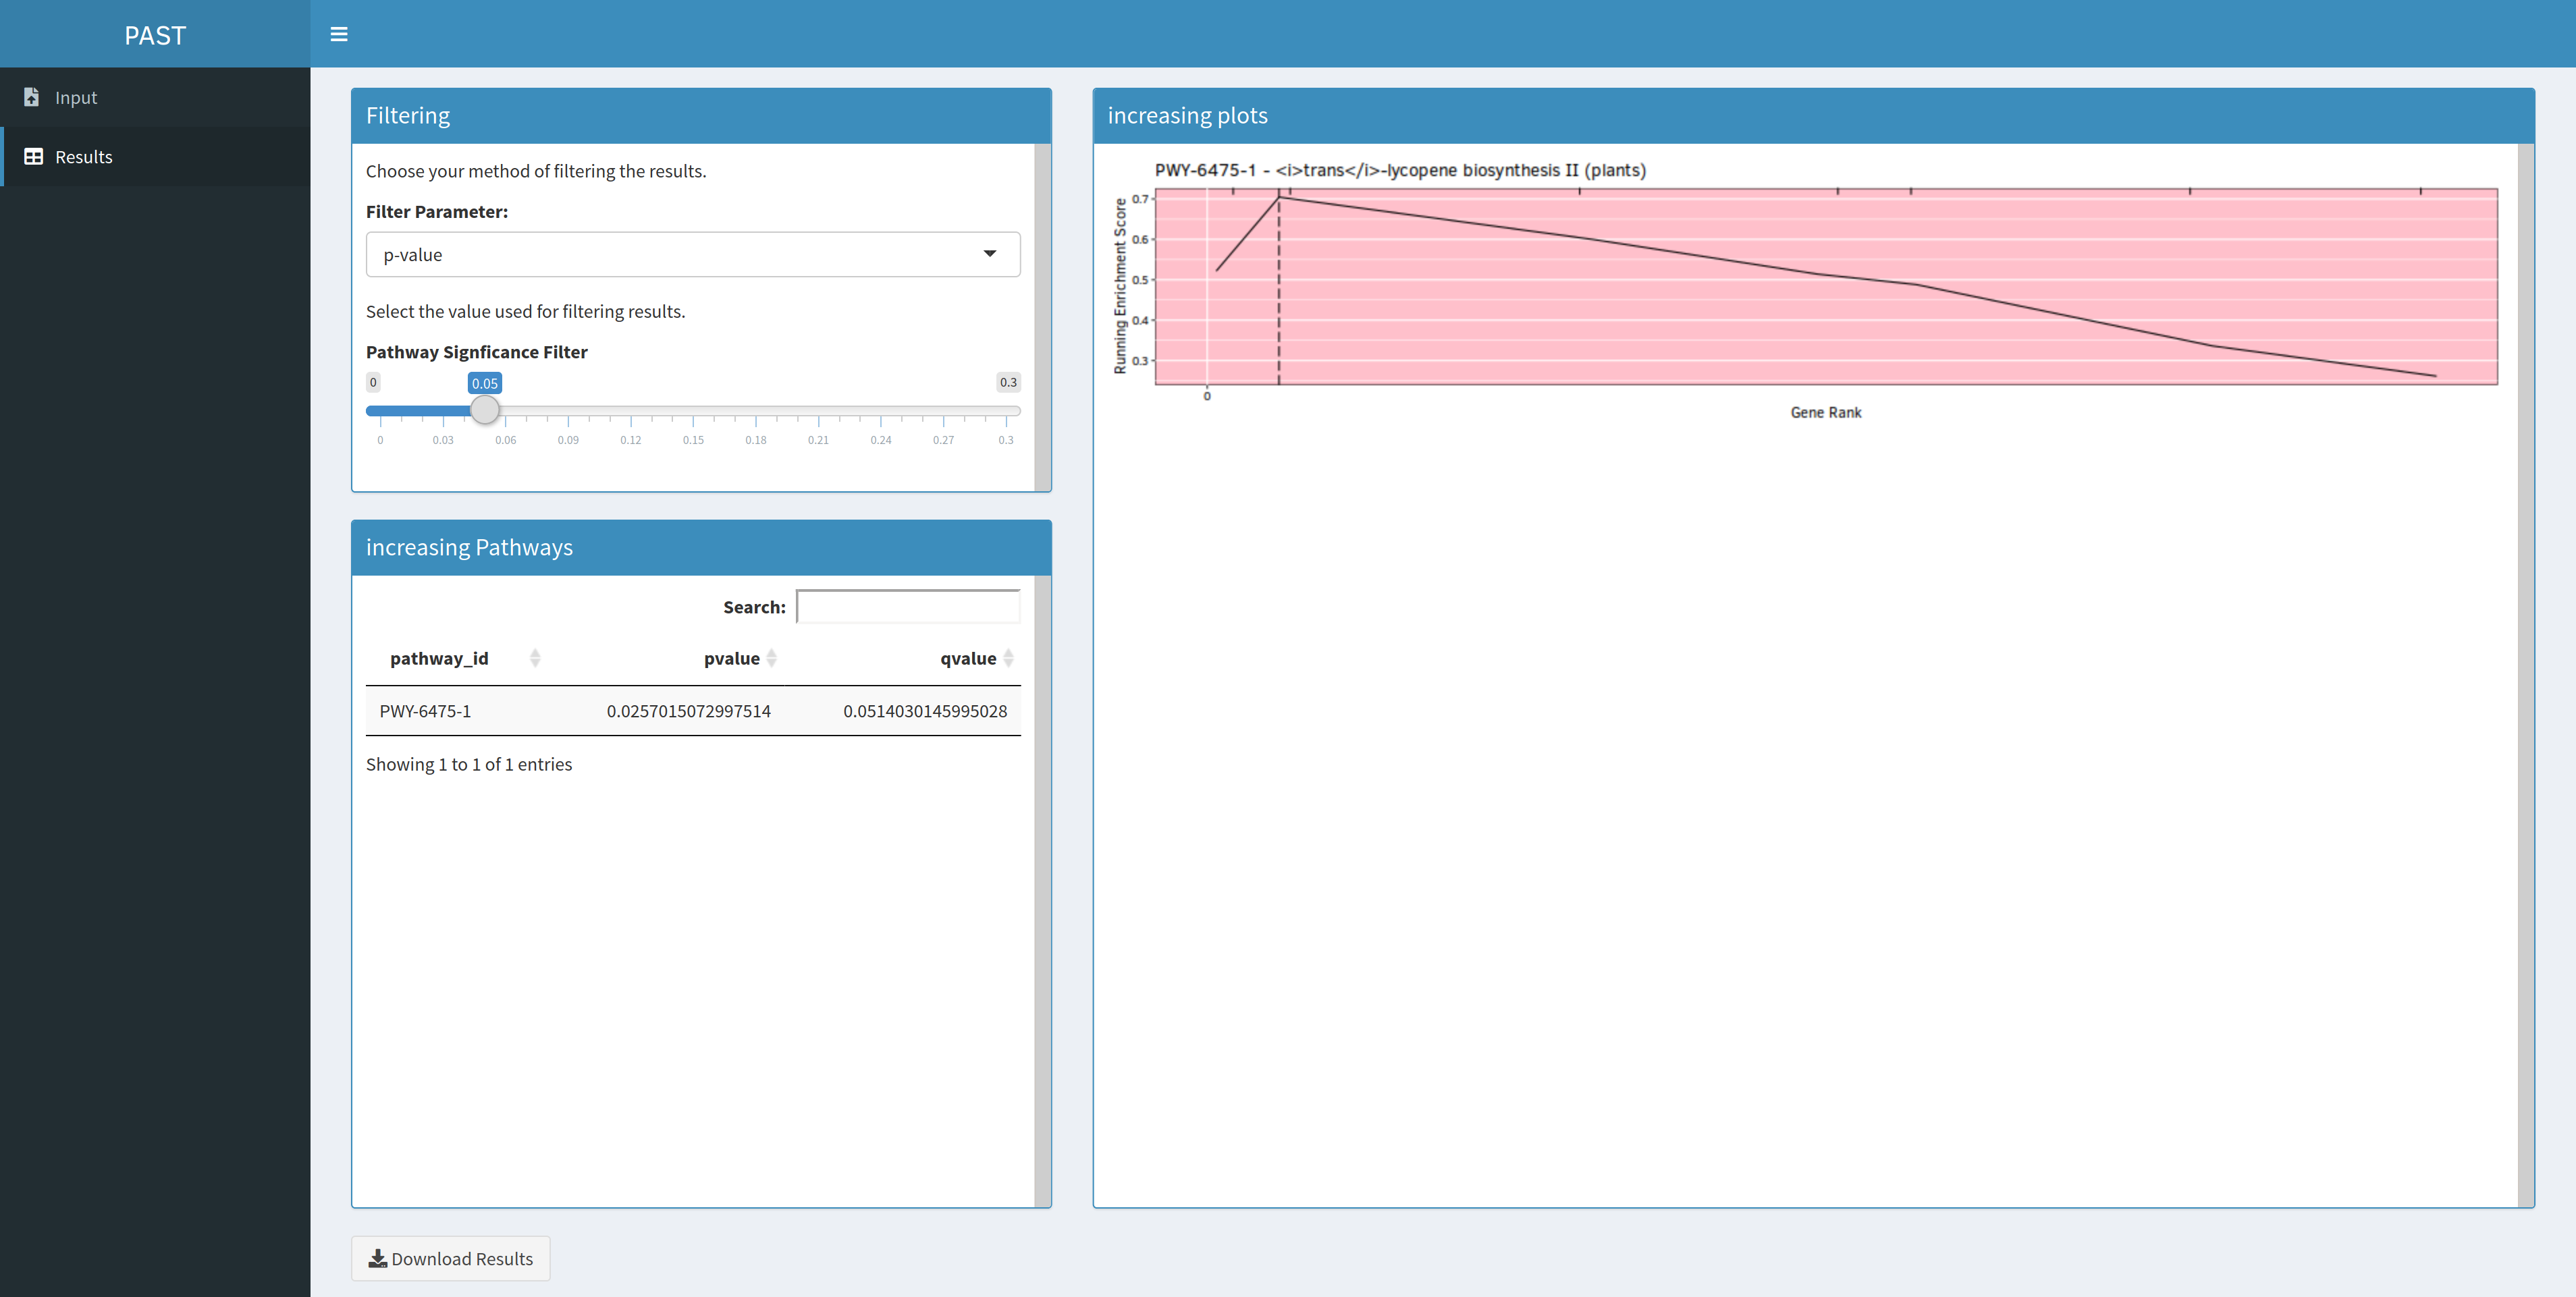Click download icon on Download Results button

point(377,1258)
